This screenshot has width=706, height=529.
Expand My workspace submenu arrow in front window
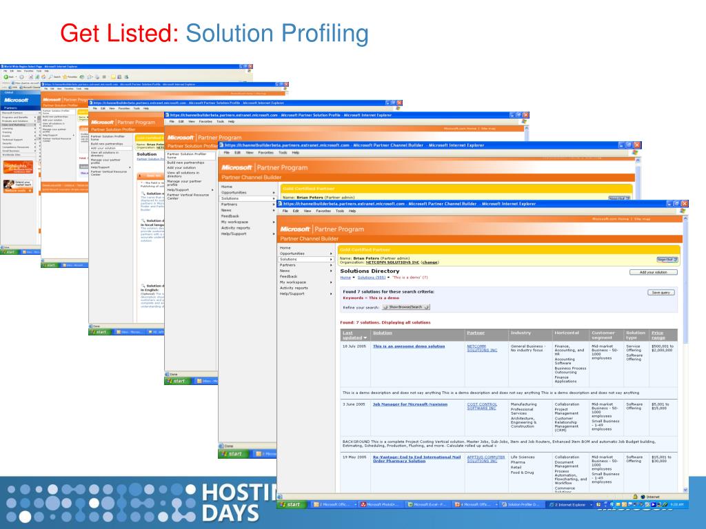tap(331, 282)
